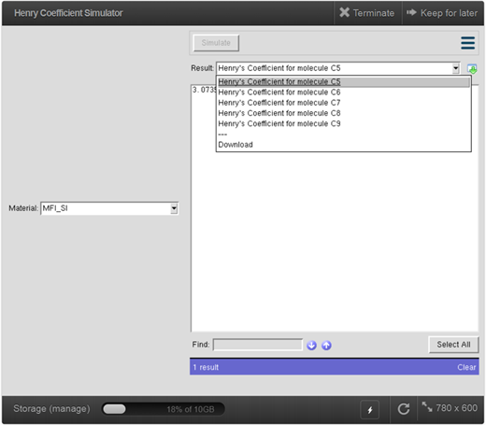
Task: Expand the Material dropdown arrow
Action: pos(174,208)
